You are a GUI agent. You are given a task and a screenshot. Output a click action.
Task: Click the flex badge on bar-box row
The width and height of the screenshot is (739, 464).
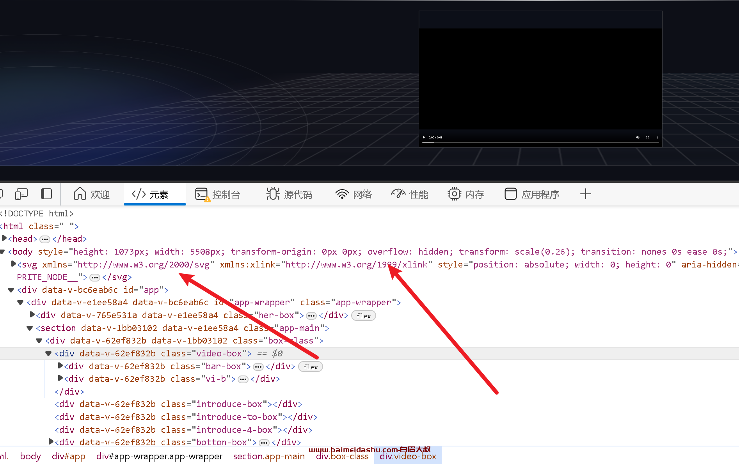[311, 367]
